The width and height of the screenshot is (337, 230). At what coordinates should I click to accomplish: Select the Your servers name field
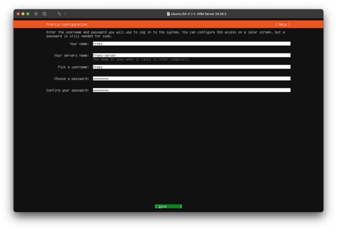tap(191, 55)
